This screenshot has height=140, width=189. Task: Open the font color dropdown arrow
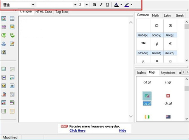click(x=121, y=5)
